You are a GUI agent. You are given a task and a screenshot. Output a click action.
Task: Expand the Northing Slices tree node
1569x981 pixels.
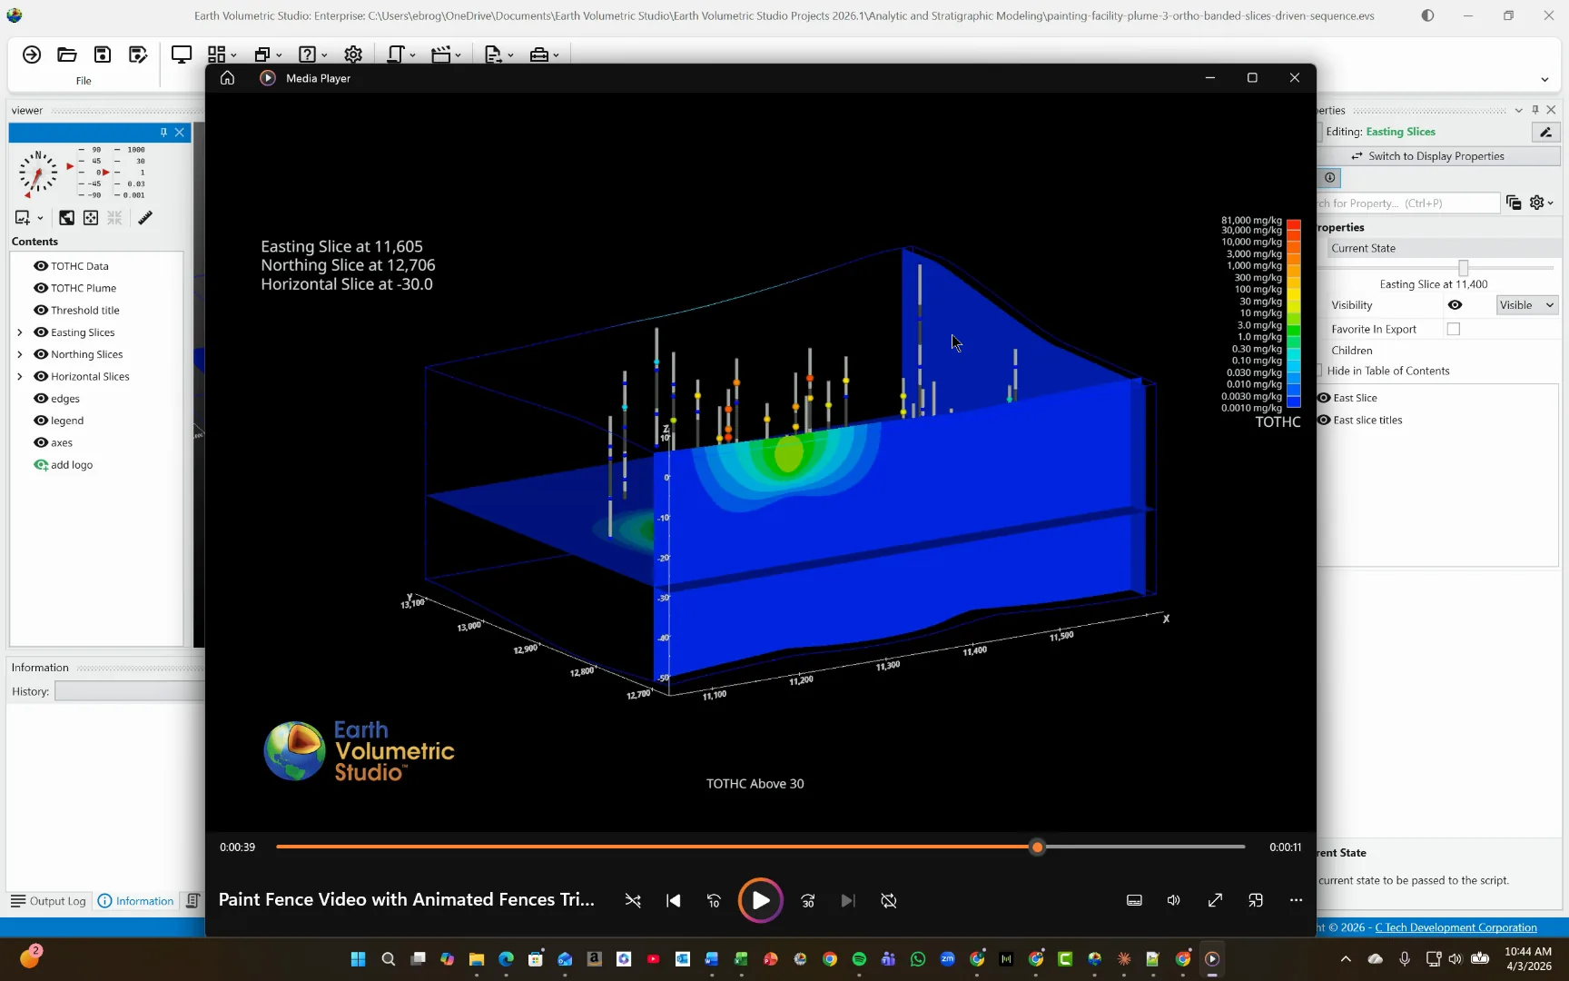pyautogui.click(x=20, y=354)
